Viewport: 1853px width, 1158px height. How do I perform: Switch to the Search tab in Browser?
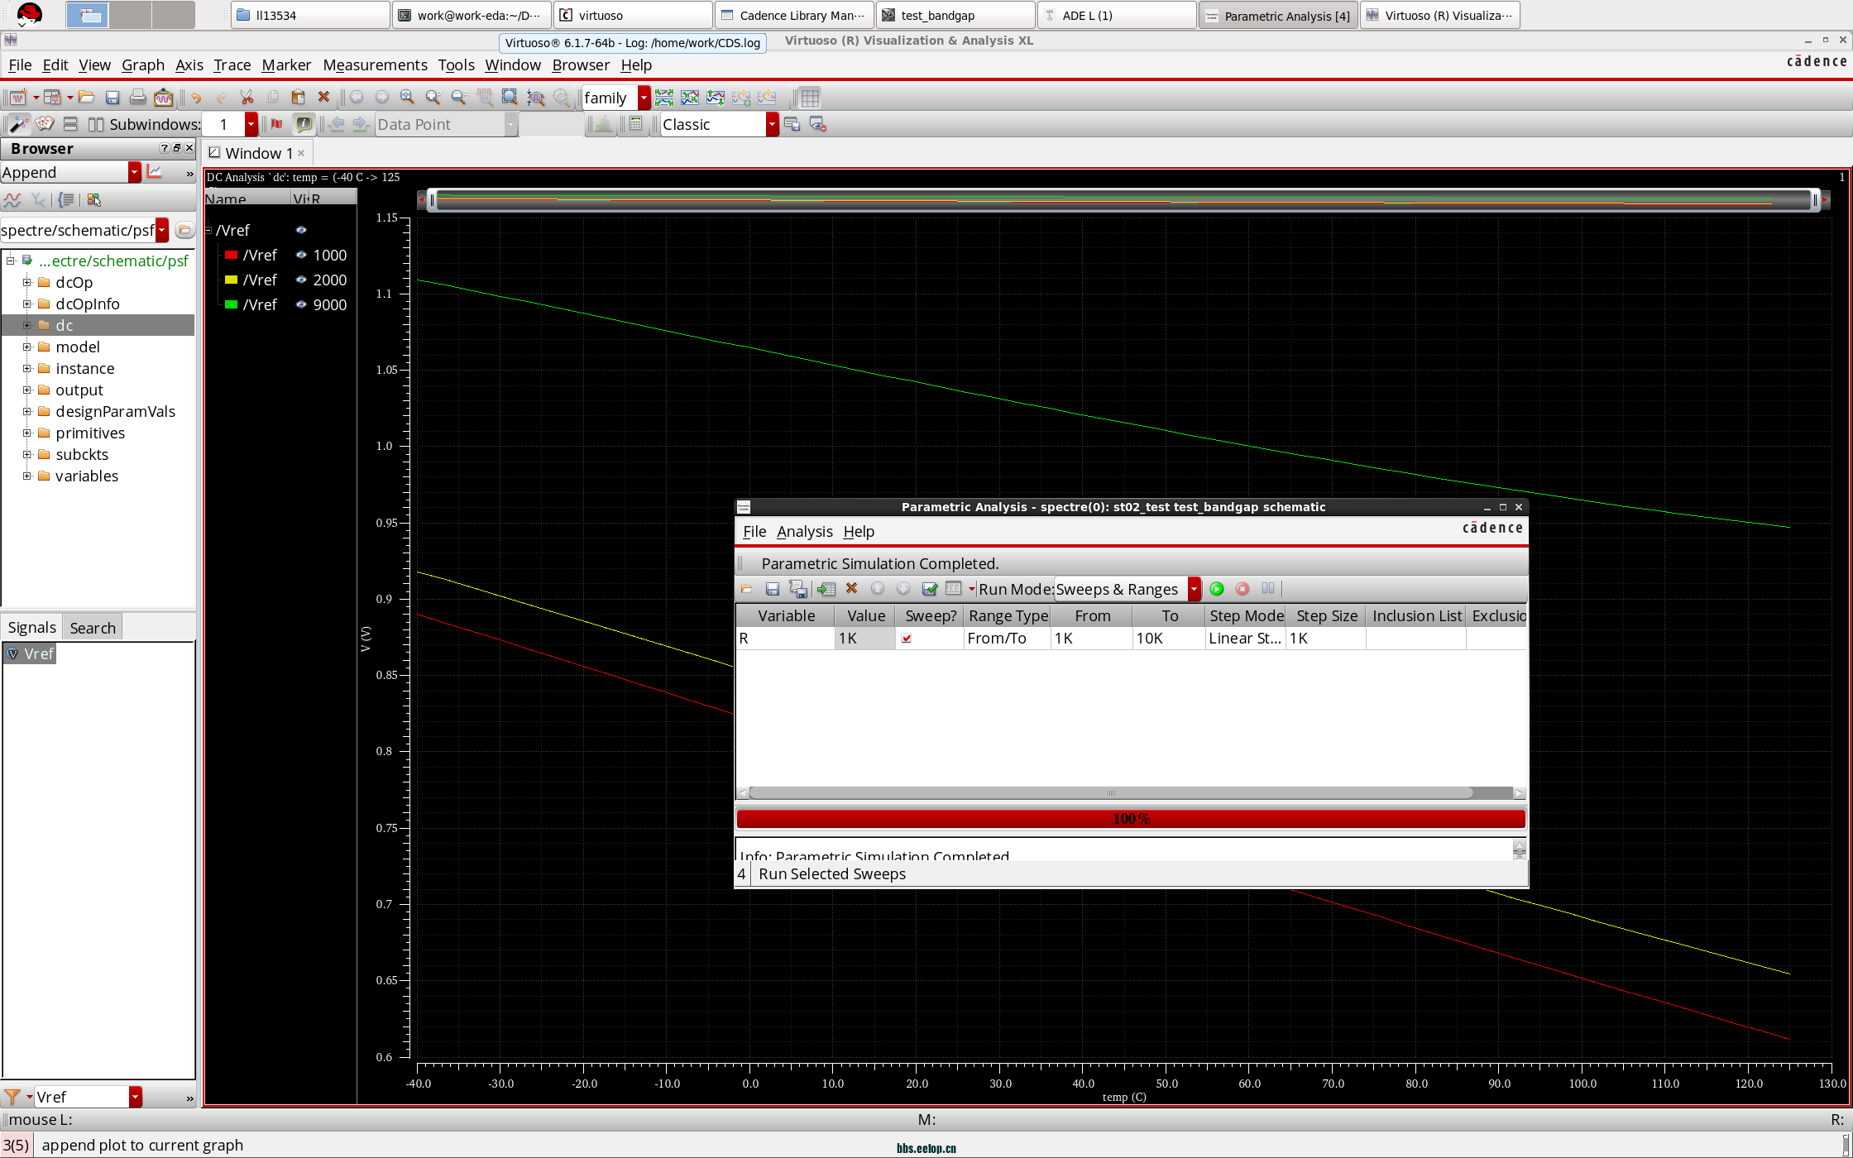(x=93, y=627)
